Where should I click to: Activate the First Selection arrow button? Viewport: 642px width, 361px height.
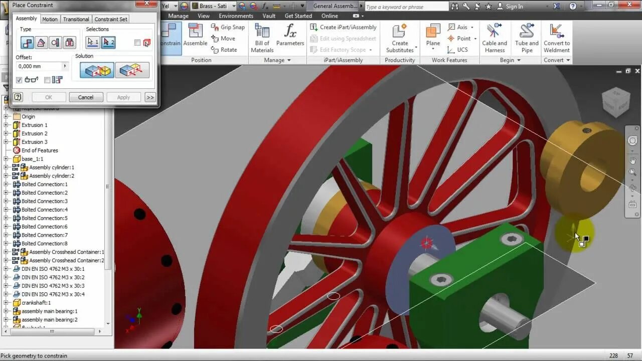93,42
